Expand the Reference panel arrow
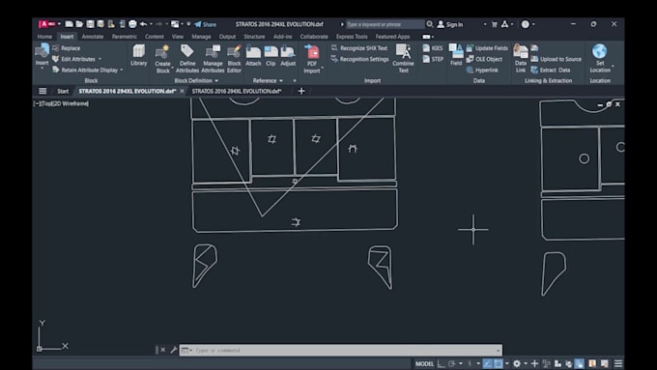657x370 pixels. click(281, 80)
